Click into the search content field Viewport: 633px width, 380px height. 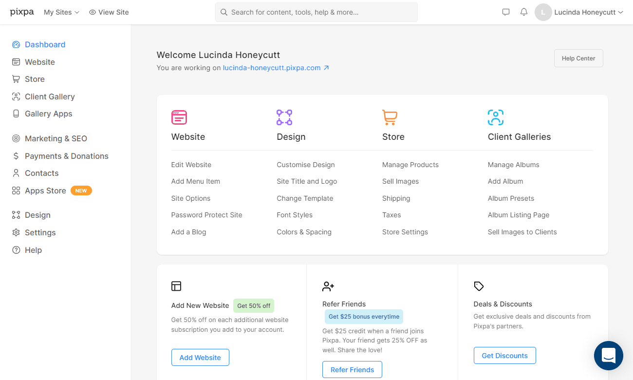pos(316,12)
